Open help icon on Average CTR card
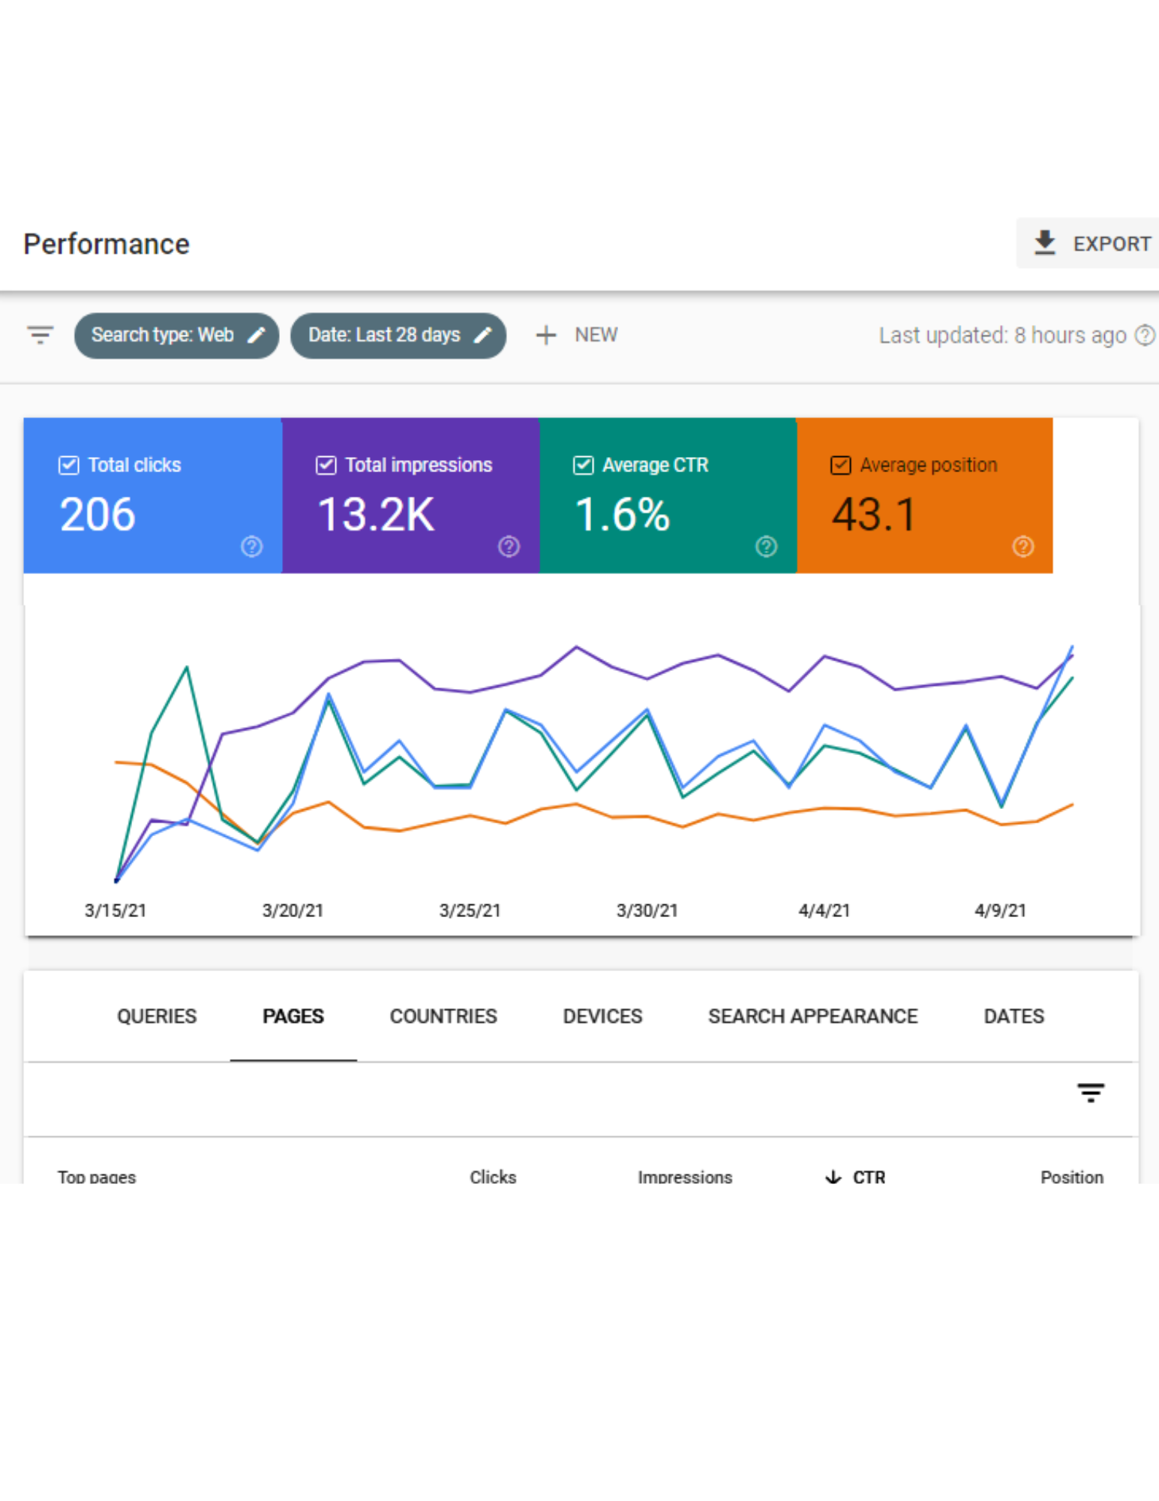Image resolution: width=1159 pixels, height=1501 pixels. [766, 546]
